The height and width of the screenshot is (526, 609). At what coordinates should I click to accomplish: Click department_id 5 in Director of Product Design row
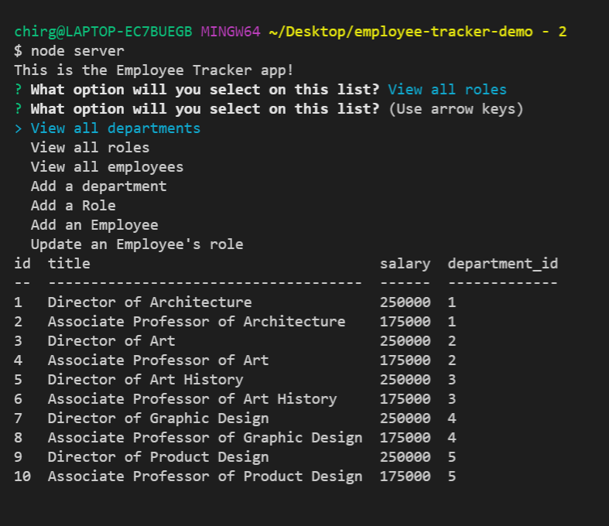[452, 458]
